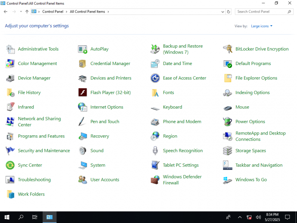Open the Phone and Modem icon

(x=155, y=122)
